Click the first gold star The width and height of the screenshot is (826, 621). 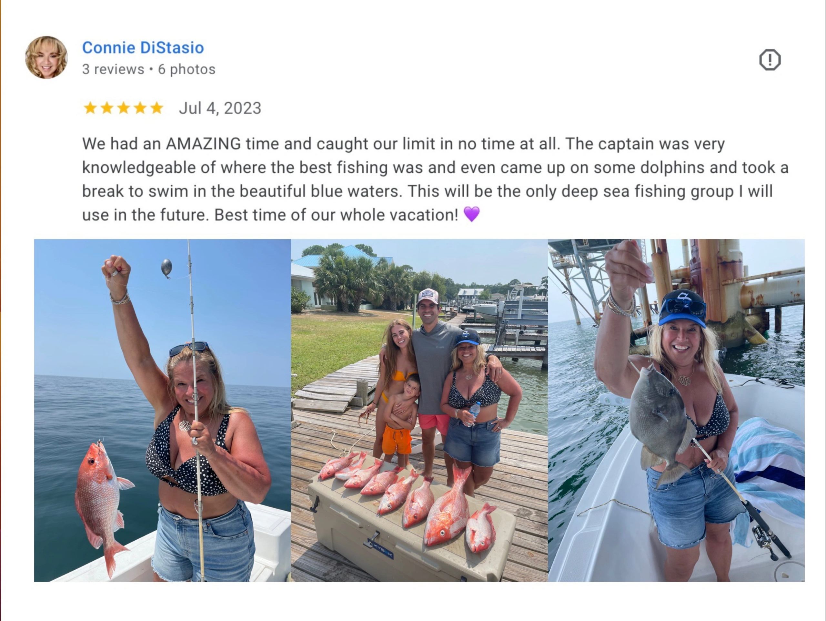pyautogui.click(x=90, y=108)
